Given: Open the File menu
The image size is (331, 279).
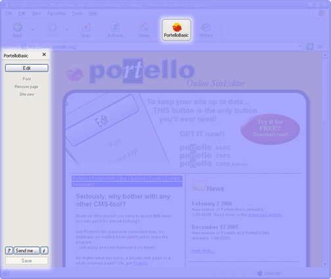Looking at the screenshot, I should 9,14.
